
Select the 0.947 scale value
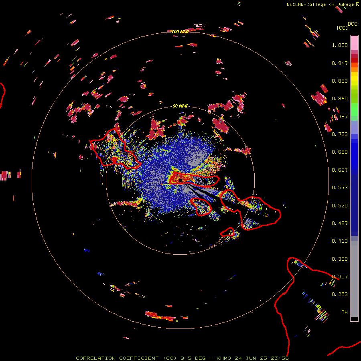click(x=340, y=63)
